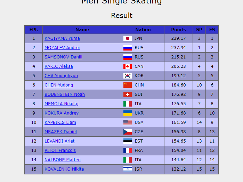243x182 pixels.
Task: Click the Czech flag icon
Action: [x=128, y=132]
